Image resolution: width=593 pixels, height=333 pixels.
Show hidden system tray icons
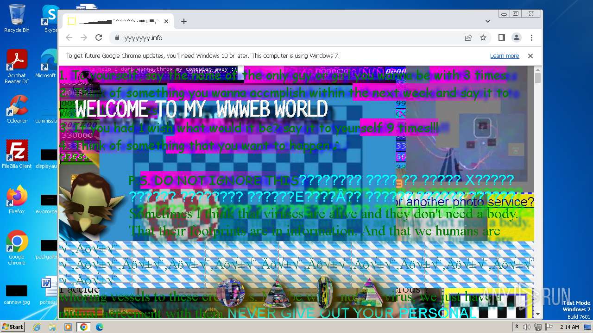point(517,327)
